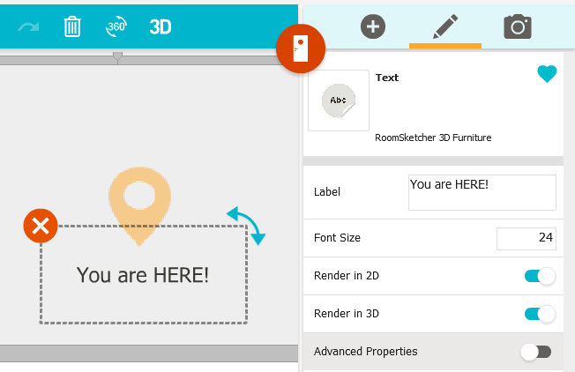Remove text with orange X button
This screenshot has height=372, width=575.
(x=41, y=227)
